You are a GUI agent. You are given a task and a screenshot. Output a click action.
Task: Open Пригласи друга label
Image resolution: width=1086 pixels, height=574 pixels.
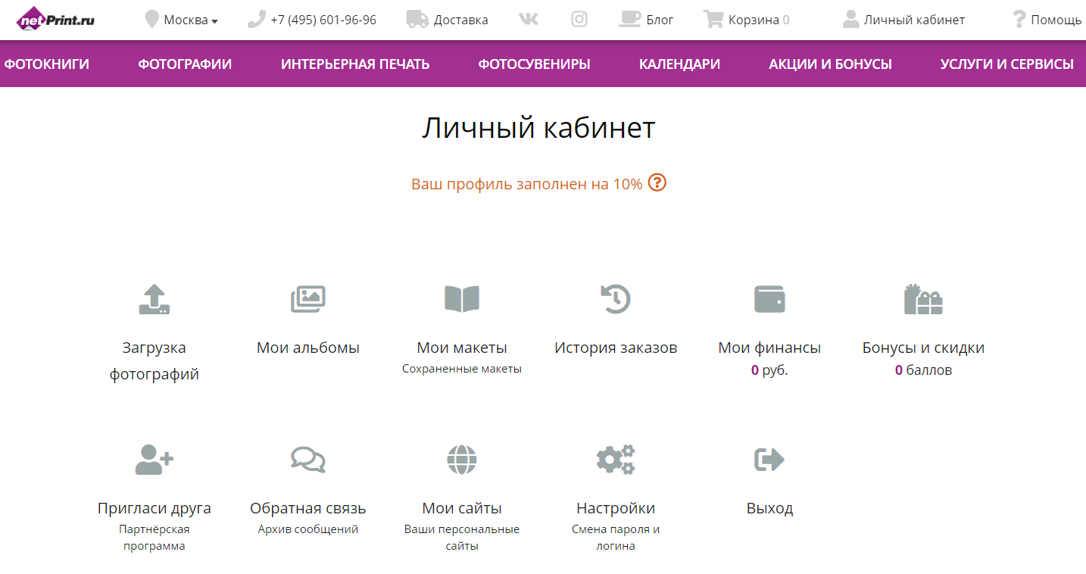tap(154, 508)
